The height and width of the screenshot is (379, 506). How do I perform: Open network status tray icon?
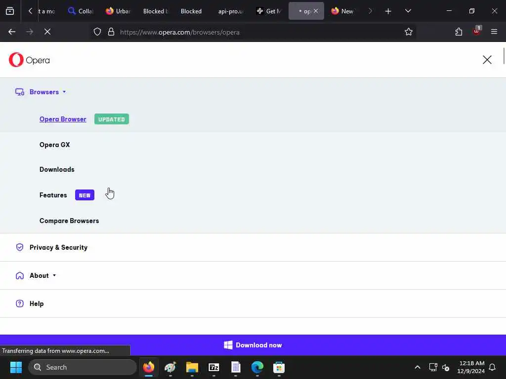[433, 367]
